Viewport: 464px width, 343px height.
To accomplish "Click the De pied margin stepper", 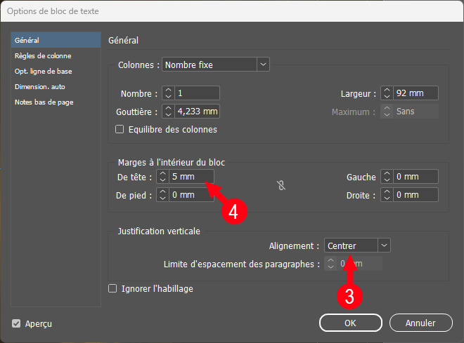I will pyautogui.click(x=162, y=195).
